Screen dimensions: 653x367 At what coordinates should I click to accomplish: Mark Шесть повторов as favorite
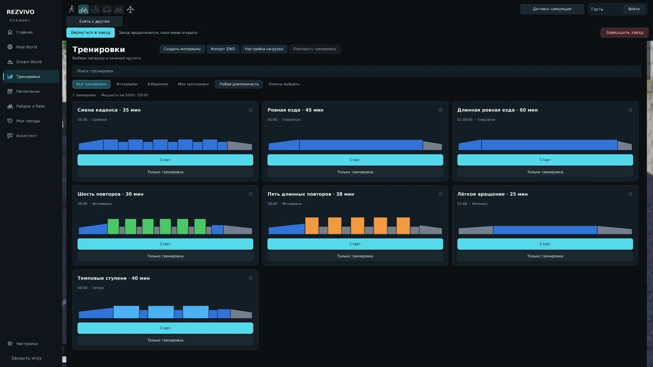point(250,194)
